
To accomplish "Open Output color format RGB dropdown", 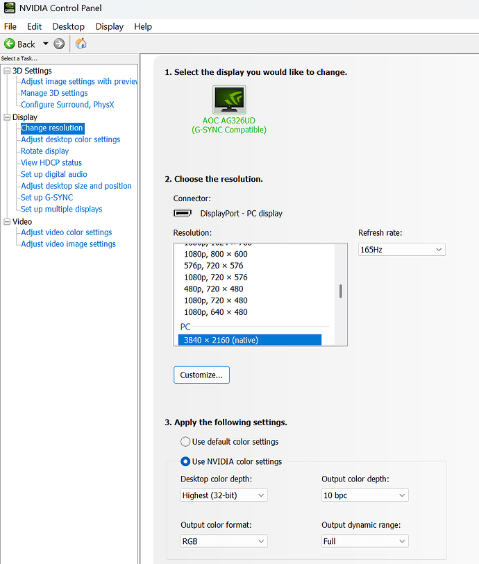I will coord(224,541).
